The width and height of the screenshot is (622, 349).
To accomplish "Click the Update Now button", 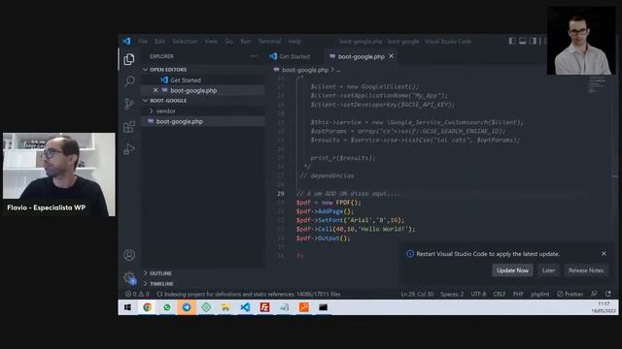I will (512, 270).
